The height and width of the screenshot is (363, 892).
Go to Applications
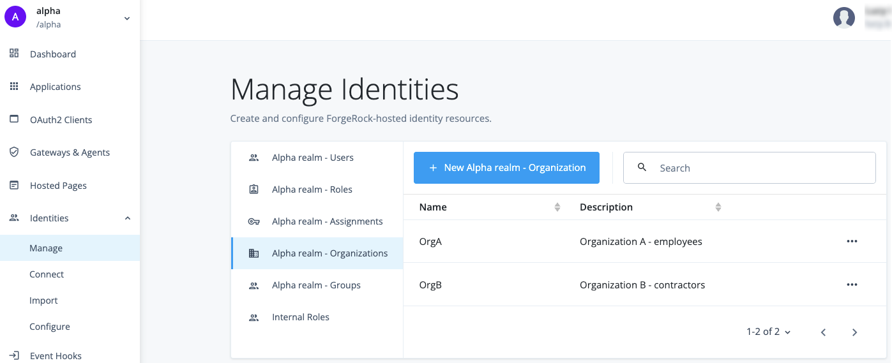coord(56,87)
